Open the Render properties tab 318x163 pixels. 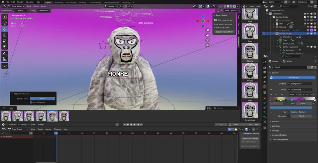click(x=264, y=68)
